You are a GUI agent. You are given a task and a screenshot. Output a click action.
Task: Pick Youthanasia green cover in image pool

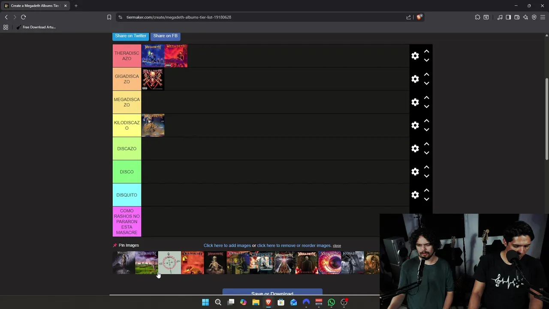pos(147,263)
